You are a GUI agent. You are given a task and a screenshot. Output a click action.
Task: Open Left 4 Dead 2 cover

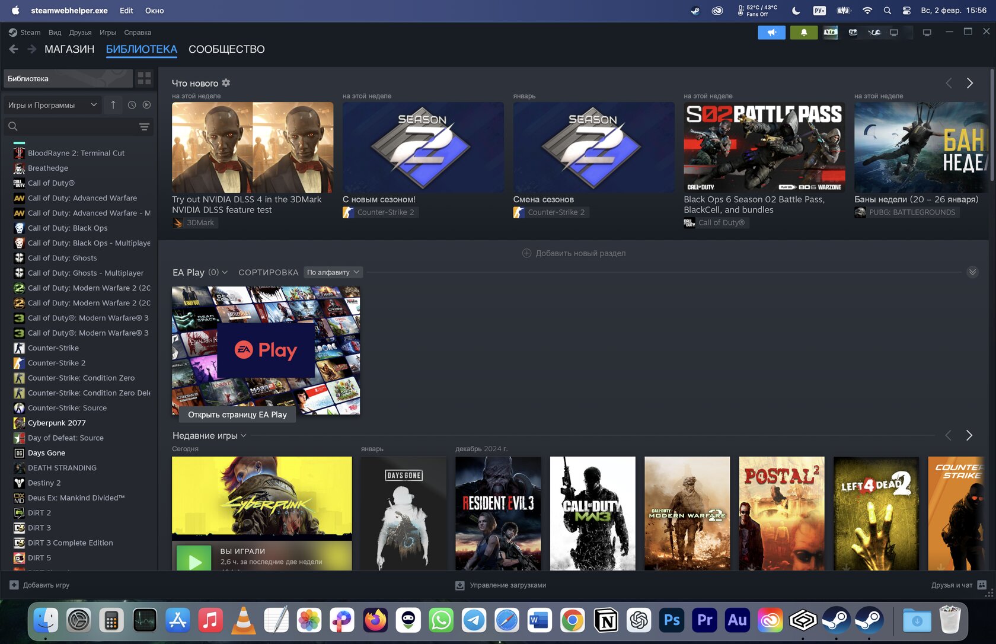(x=876, y=514)
